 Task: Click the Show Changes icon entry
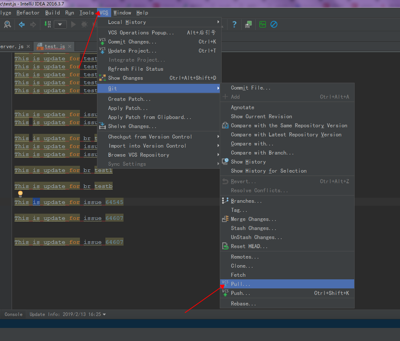pyautogui.click(x=102, y=78)
